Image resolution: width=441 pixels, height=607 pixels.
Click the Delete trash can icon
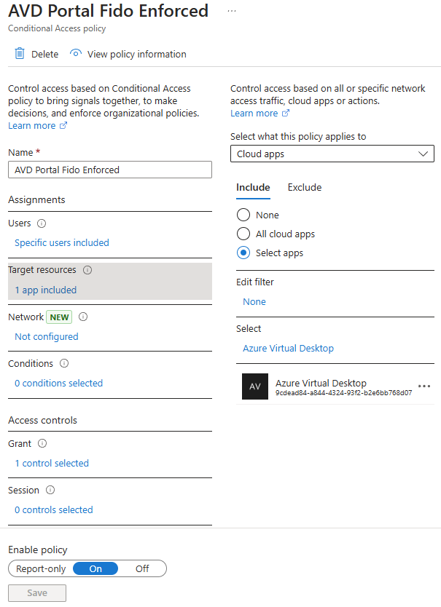pyautogui.click(x=20, y=53)
